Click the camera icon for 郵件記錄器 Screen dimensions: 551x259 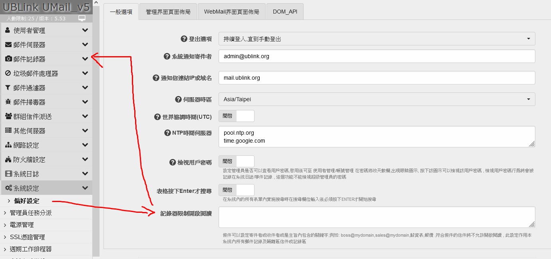coord(8,59)
